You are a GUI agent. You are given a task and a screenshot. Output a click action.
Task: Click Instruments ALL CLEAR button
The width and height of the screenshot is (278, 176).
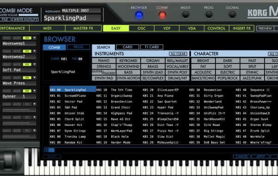178,54
